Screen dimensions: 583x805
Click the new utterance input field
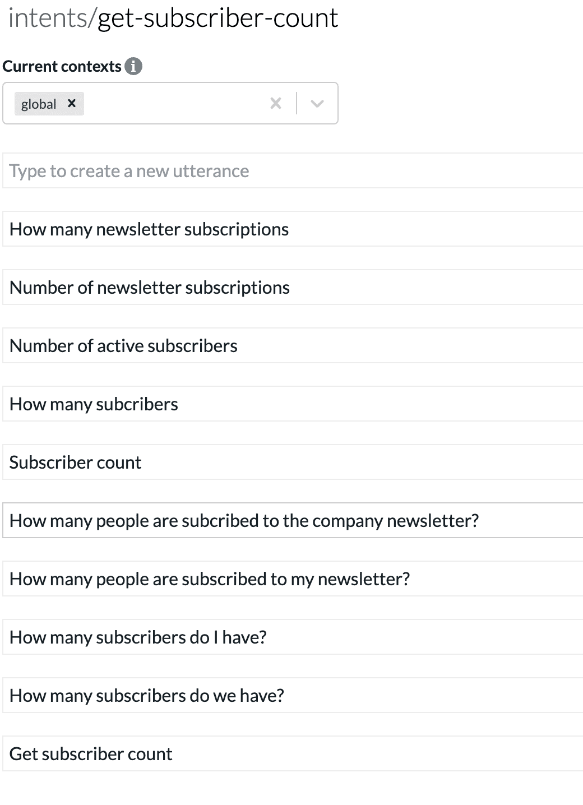[x=293, y=170]
